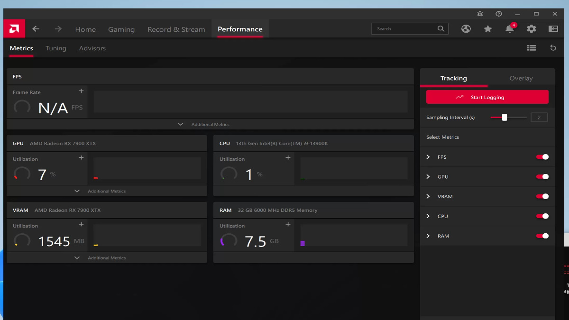Add GPU Utilization with plus icon
Screen dimensions: 569x320
click(x=81, y=158)
